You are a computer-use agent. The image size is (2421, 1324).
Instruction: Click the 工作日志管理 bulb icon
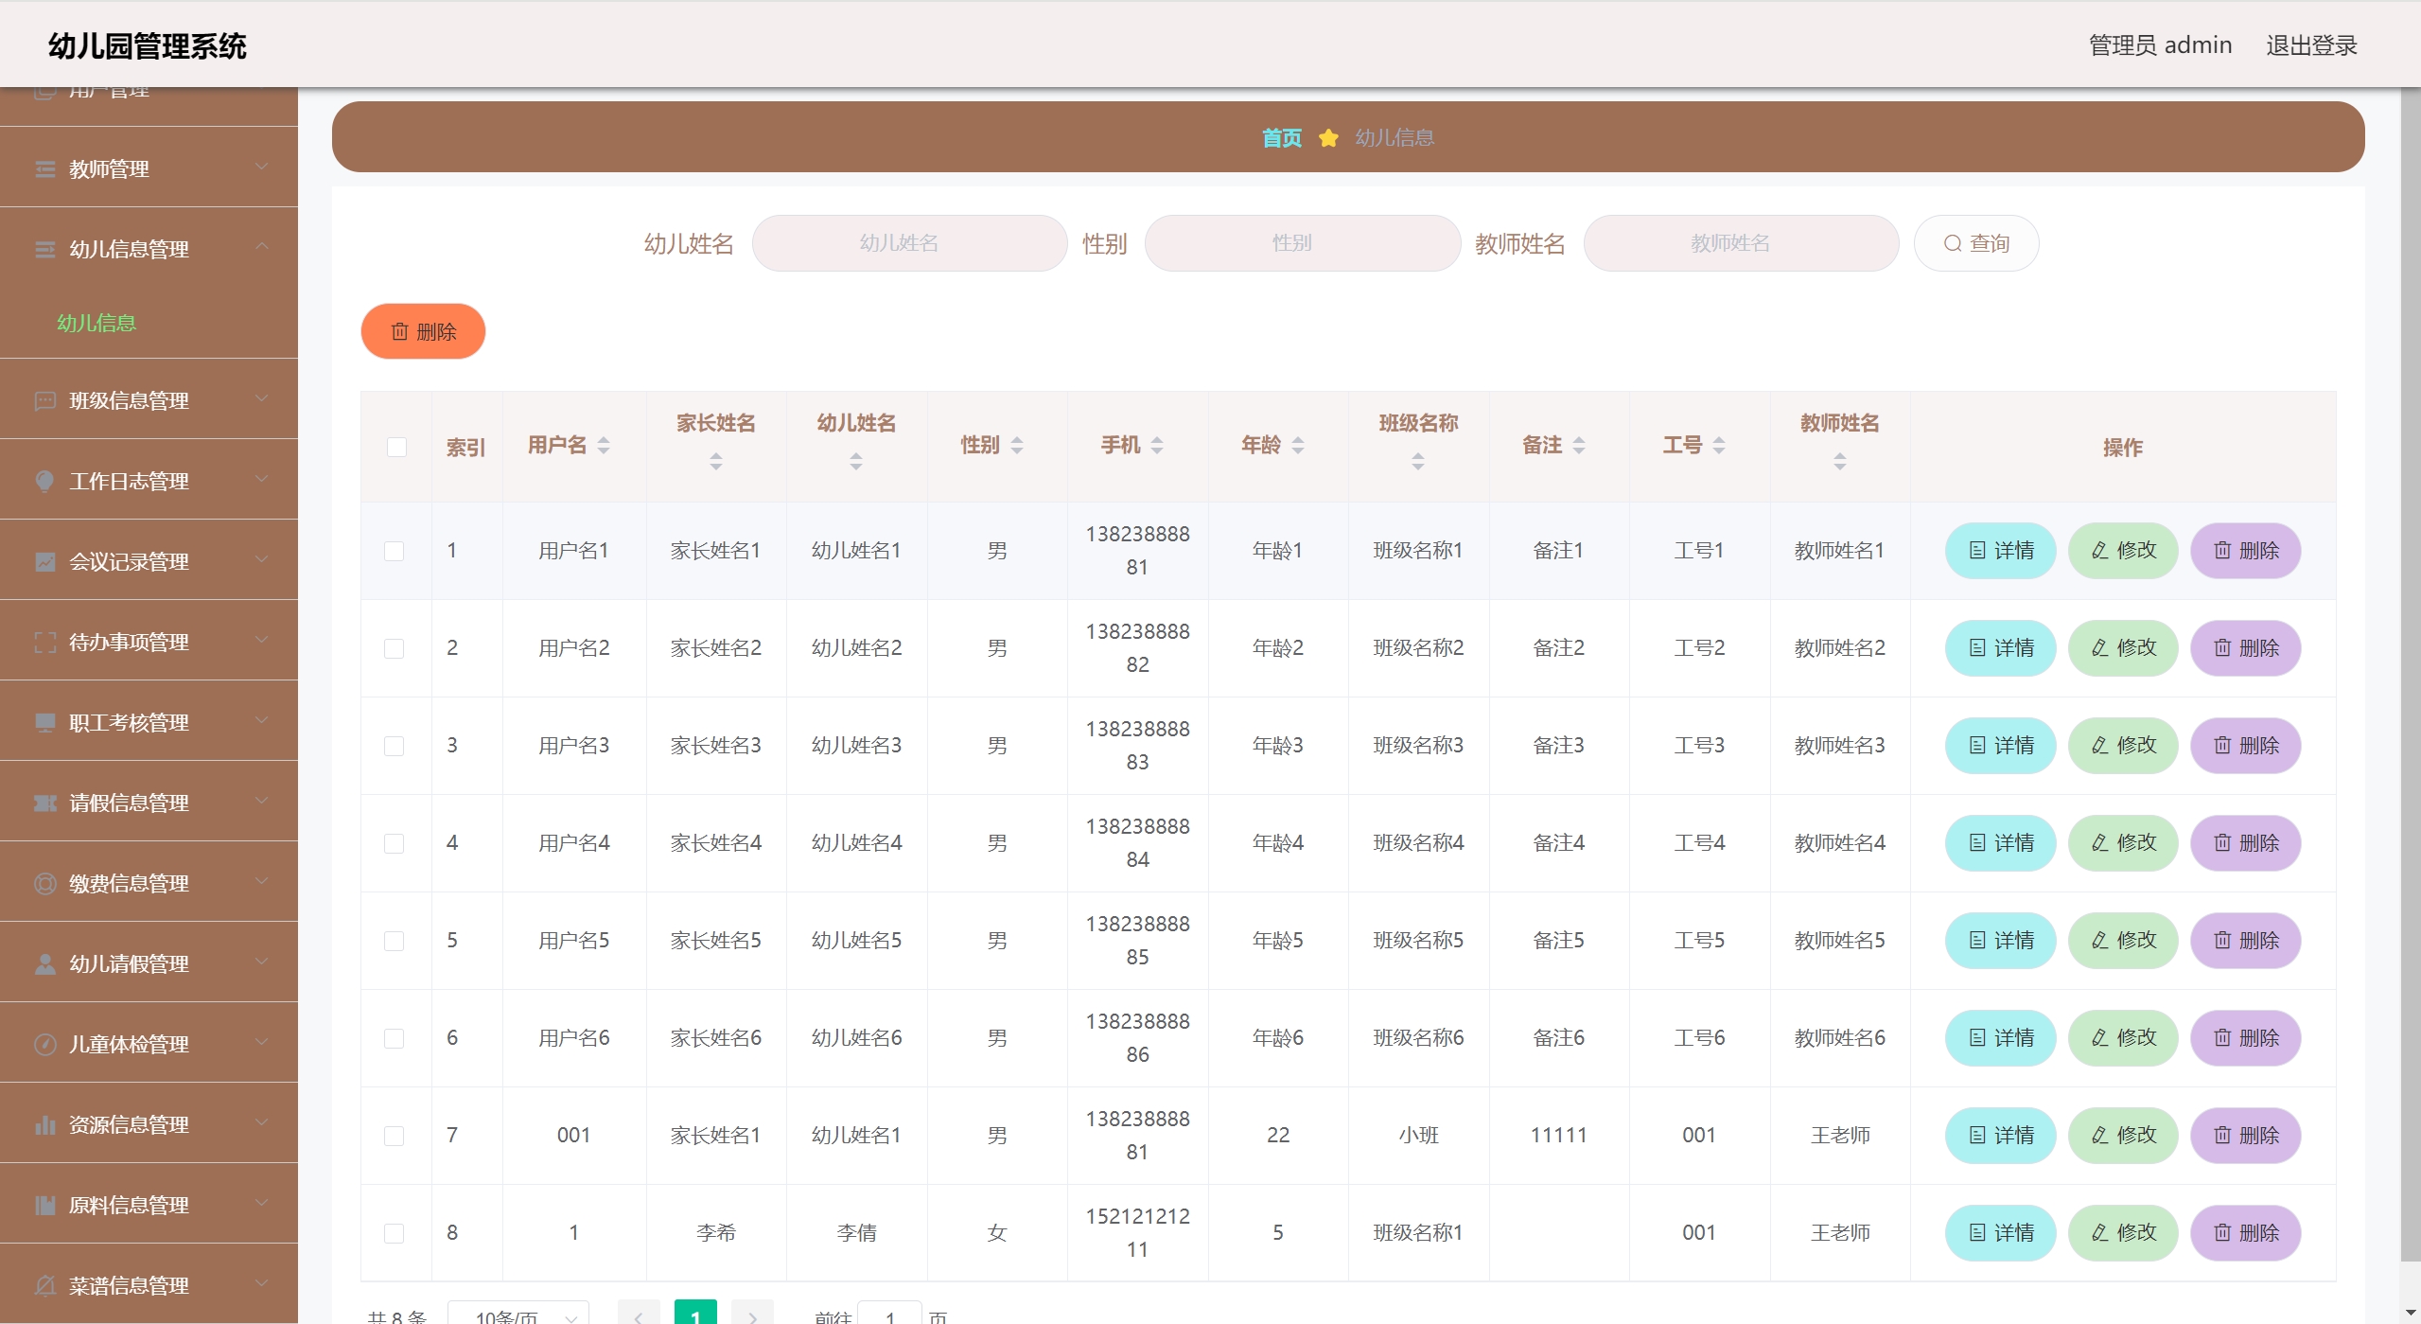coord(44,482)
